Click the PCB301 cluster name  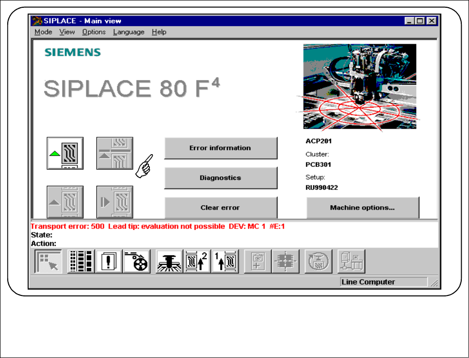(x=318, y=164)
